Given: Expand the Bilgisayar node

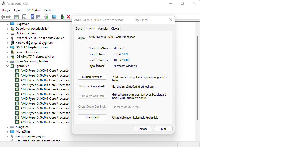Looking at the screenshot, I should pyautogui.click(x=7, y=24).
